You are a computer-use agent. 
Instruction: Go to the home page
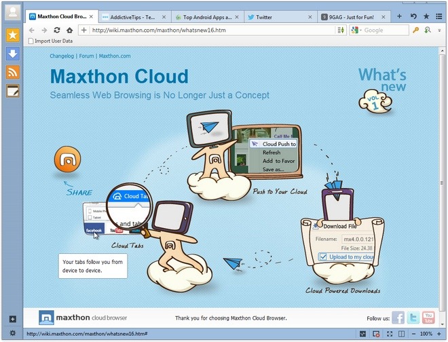click(x=69, y=30)
